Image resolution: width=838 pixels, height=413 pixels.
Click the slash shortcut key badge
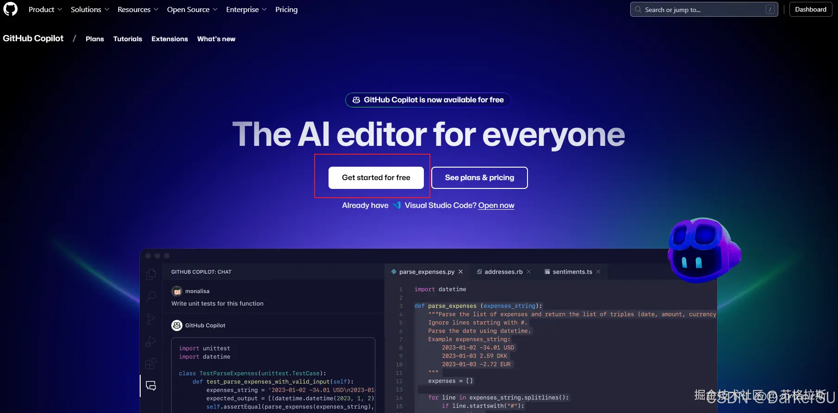(770, 9)
